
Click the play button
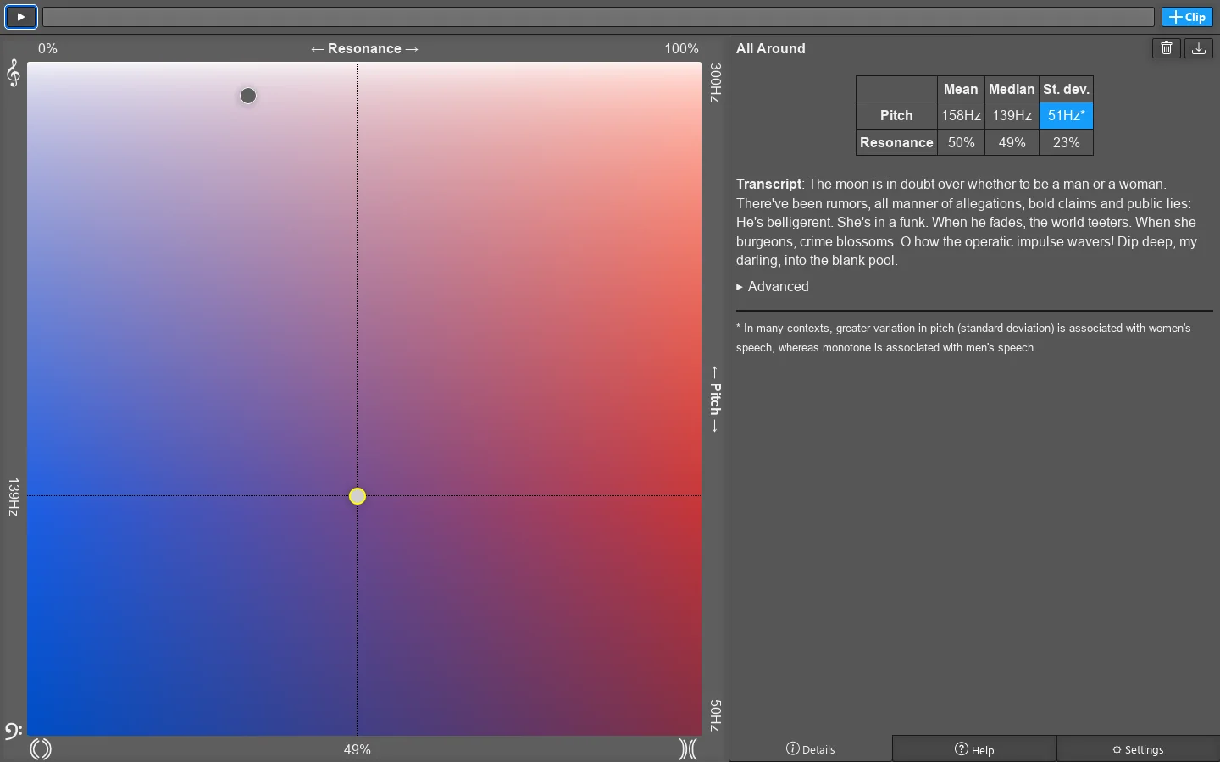pyautogui.click(x=20, y=17)
